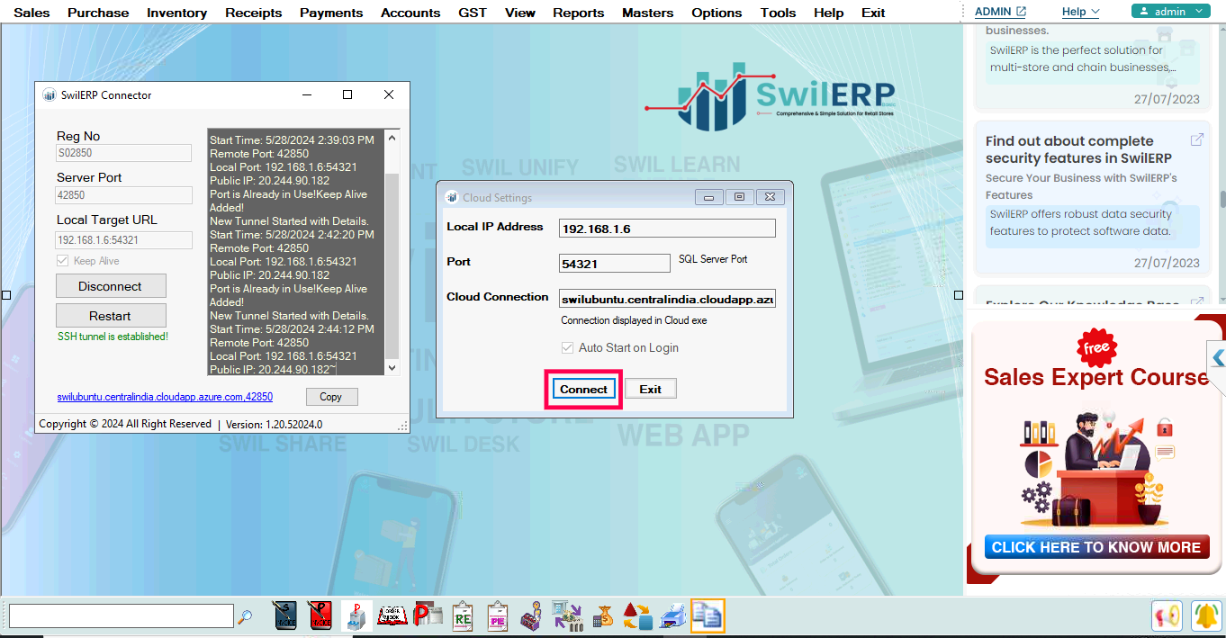Image resolution: width=1226 pixels, height=638 pixels.
Task: Click the Copy button in SwilERP Connector
Action: tap(331, 397)
